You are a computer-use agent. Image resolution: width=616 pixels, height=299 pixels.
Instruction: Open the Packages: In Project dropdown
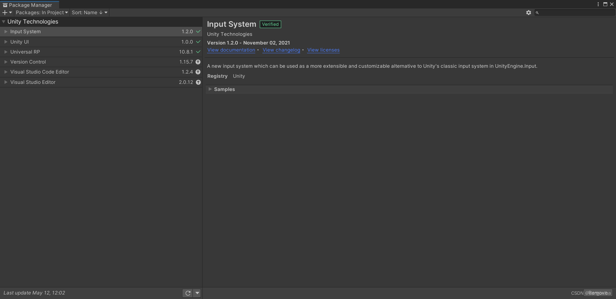coord(42,13)
